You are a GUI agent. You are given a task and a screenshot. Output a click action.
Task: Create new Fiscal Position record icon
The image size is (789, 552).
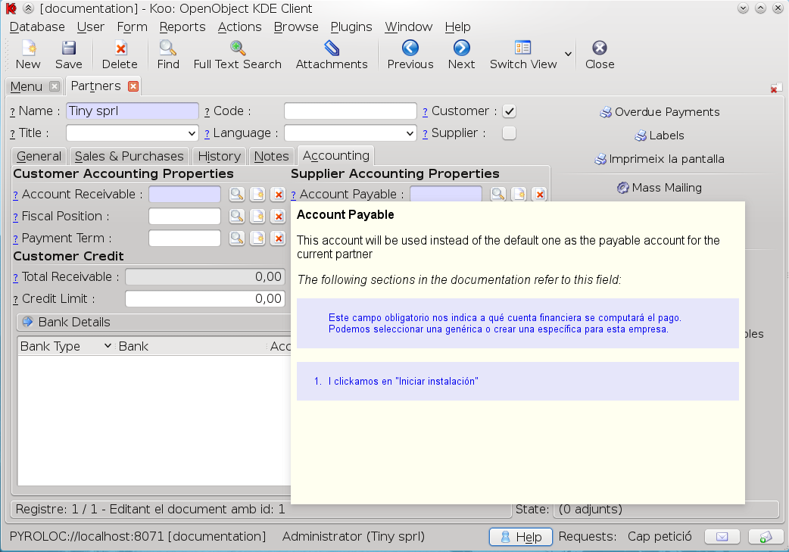pyautogui.click(x=257, y=217)
